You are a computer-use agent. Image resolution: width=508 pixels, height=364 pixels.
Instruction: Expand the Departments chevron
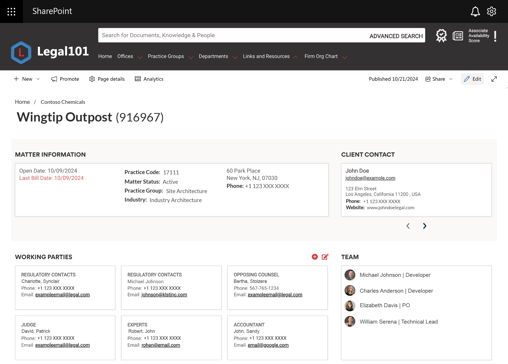tap(235, 57)
